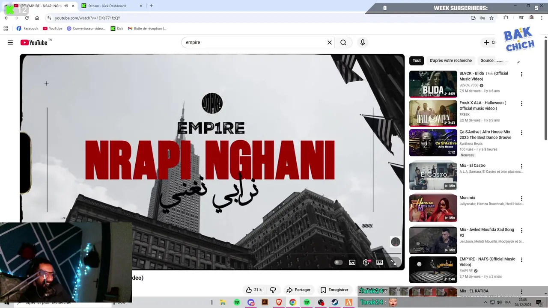
Task: Open the Kick bookmark
Action: coord(117,29)
